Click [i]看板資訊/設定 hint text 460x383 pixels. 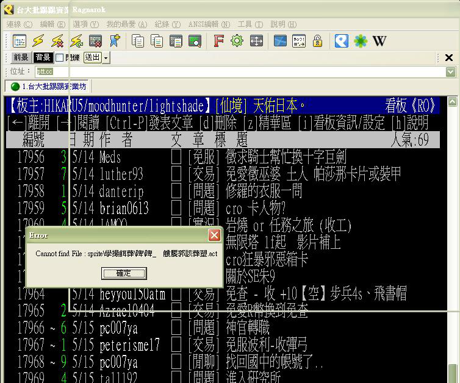click(x=342, y=123)
